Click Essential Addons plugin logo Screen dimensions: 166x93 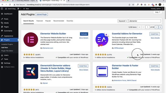102,40
